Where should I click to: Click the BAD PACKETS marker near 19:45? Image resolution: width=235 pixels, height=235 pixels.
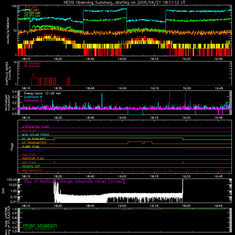point(221,170)
